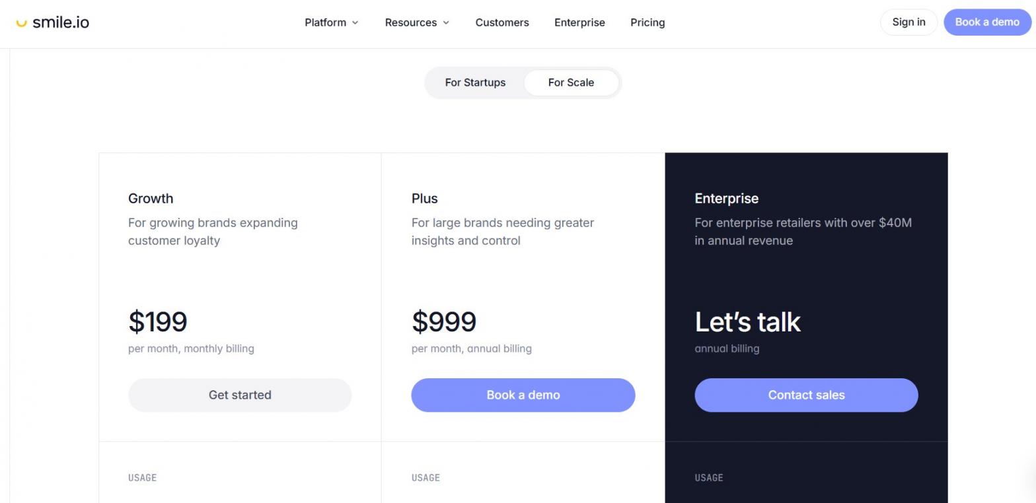This screenshot has height=503, width=1036.
Task: Expand the Platform menu chevron
Action: pos(355,22)
